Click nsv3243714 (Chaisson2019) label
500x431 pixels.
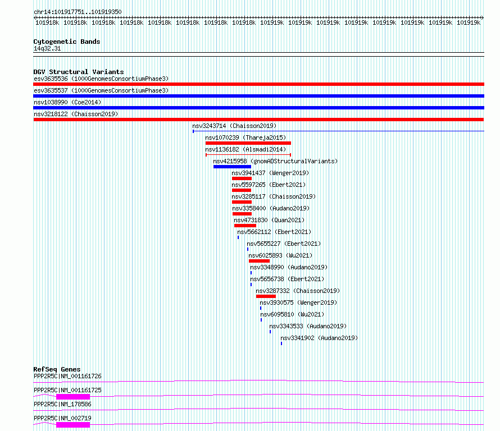point(234,126)
